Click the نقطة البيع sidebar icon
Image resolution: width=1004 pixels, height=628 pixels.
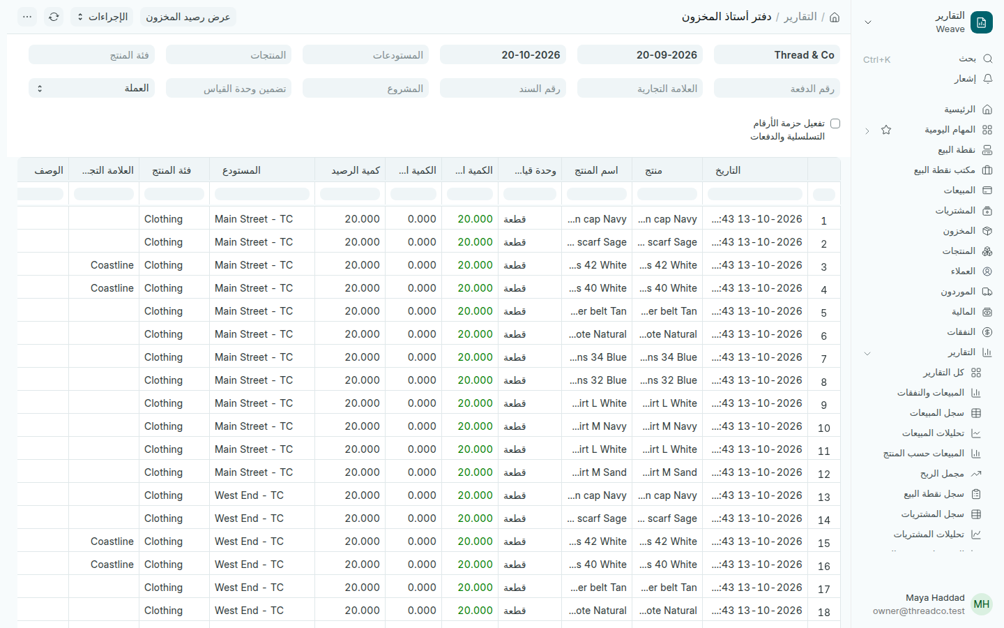(987, 150)
